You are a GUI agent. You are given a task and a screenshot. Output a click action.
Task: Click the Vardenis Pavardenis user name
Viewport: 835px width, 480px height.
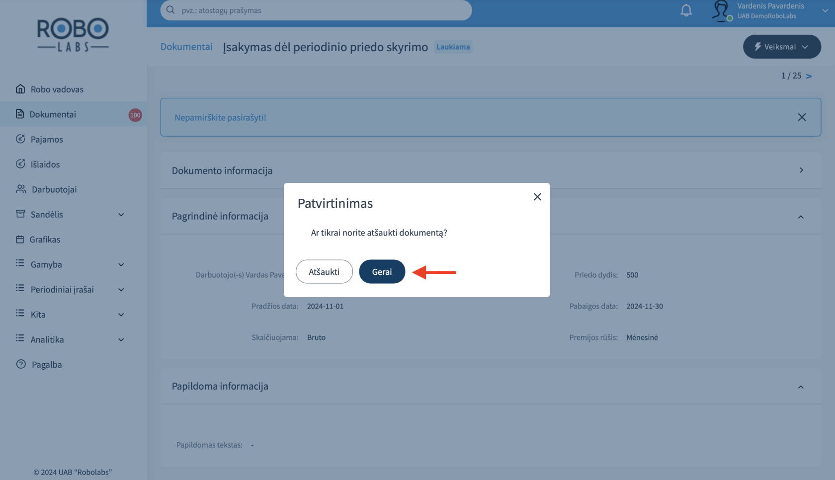tap(770, 6)
